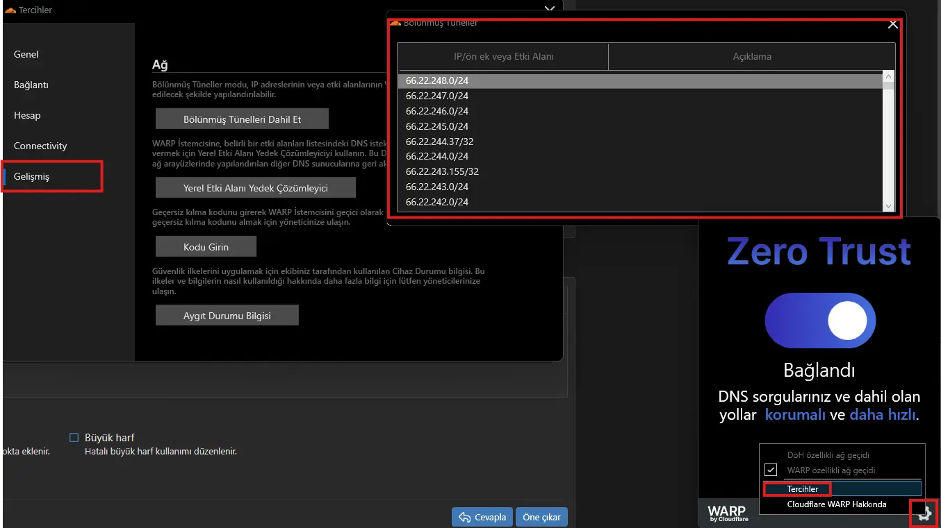
Task: Select the 66.22.243.0/24 entry
Action: click(640, 187)
